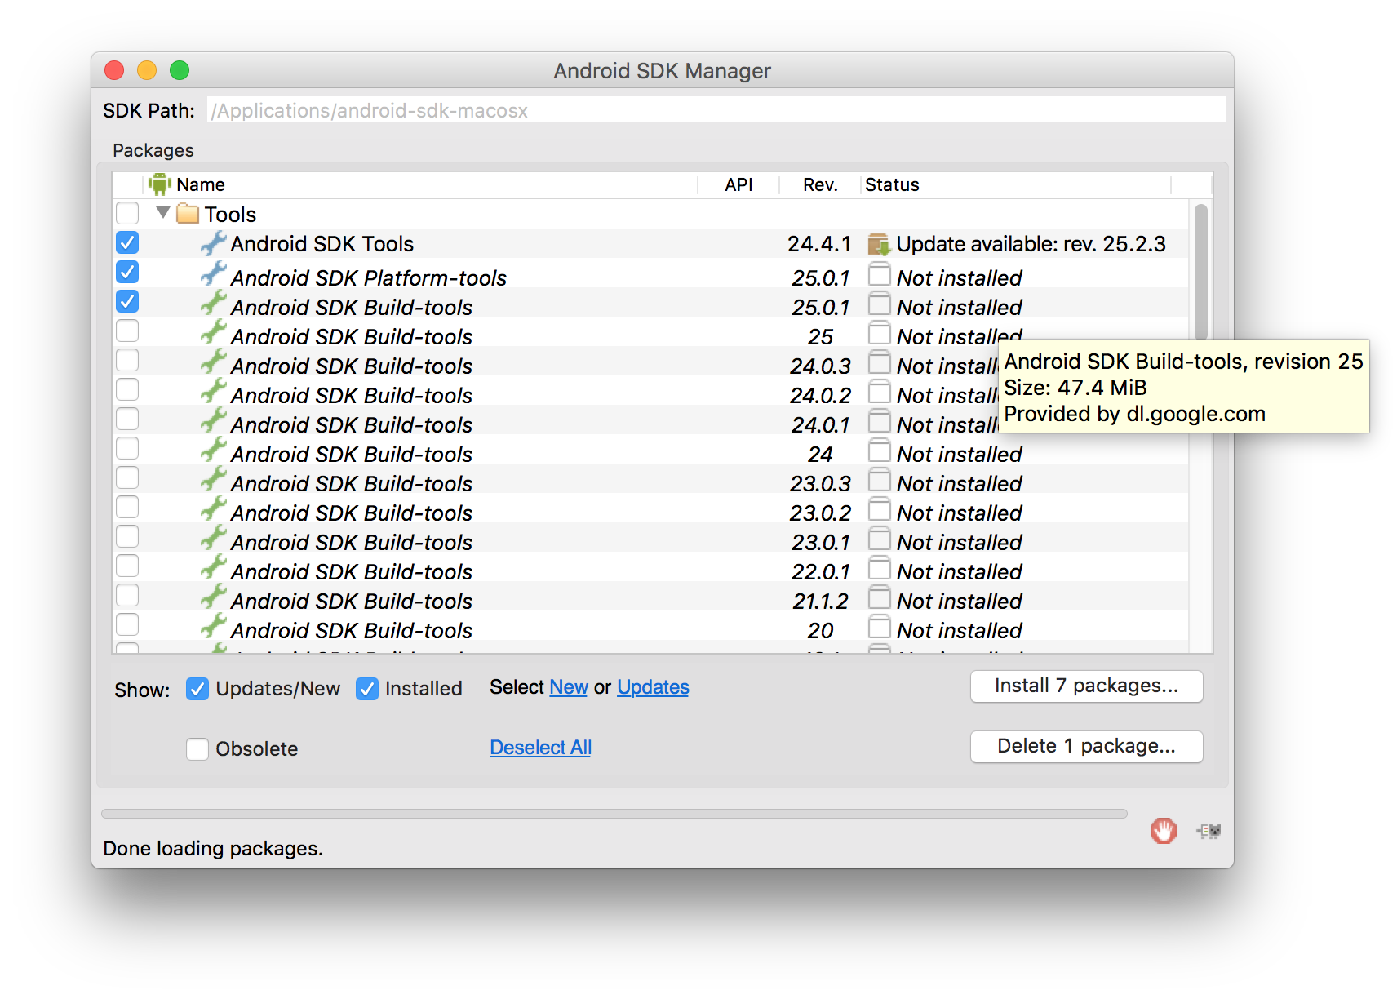The width and height of the screenshot is (1397, 999).
Task: Click the 24.4.1 revision cell
Action: (x=819, y=244)
